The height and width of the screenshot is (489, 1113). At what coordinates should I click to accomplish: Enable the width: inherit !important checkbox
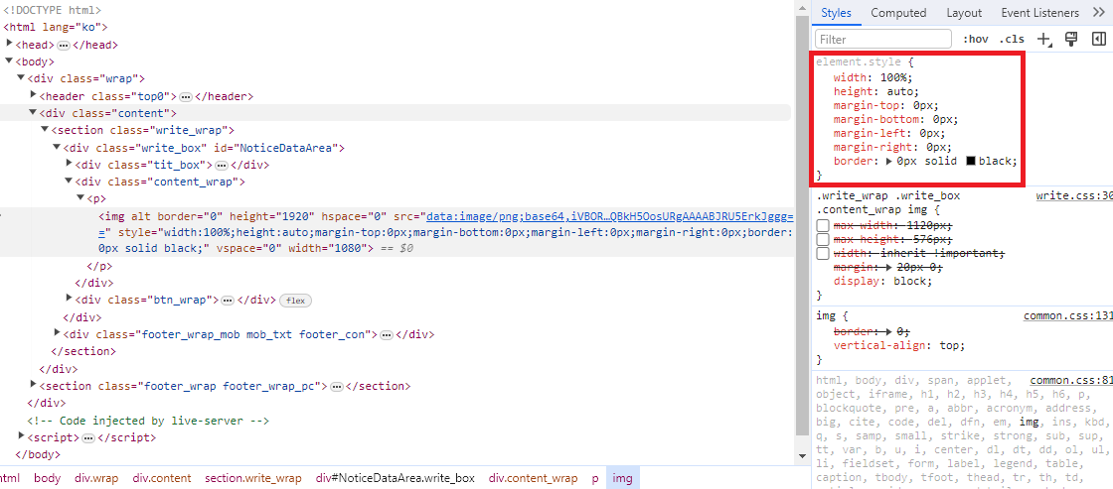(823, 253)
